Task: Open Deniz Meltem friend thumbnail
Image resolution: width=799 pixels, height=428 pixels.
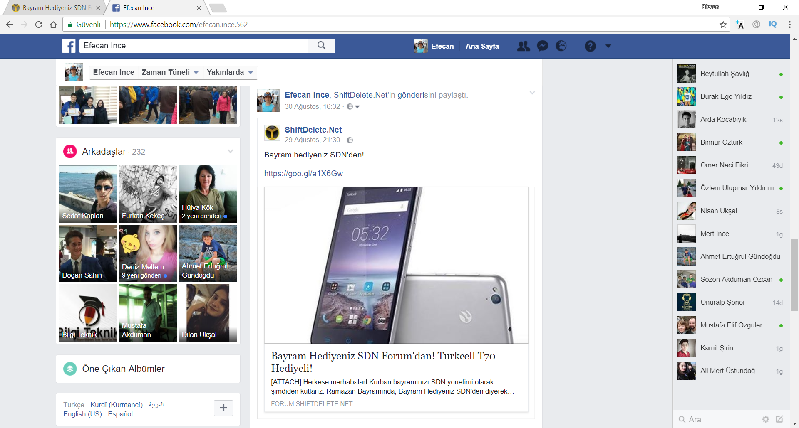Action: pyautogui.click(x=148, y=253)
